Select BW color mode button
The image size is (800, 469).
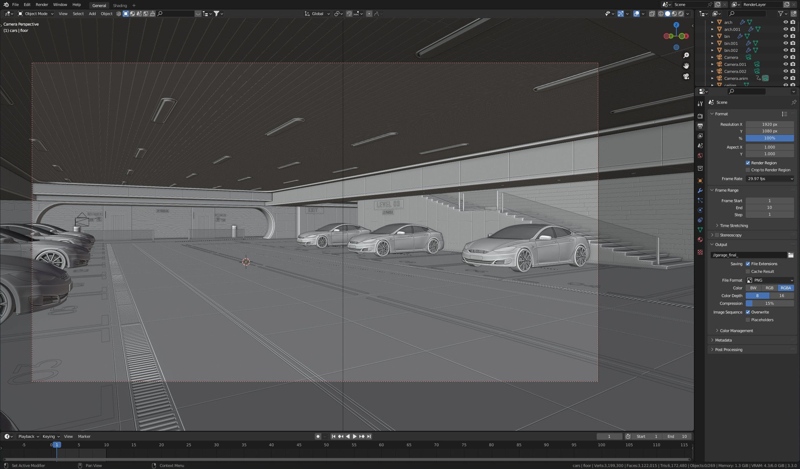(753, 288)
